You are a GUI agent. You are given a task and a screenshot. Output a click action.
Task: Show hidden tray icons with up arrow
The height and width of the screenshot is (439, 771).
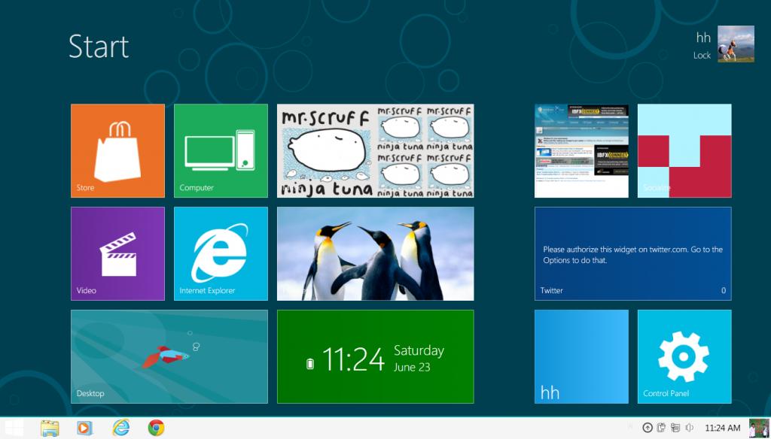point(648,428)
